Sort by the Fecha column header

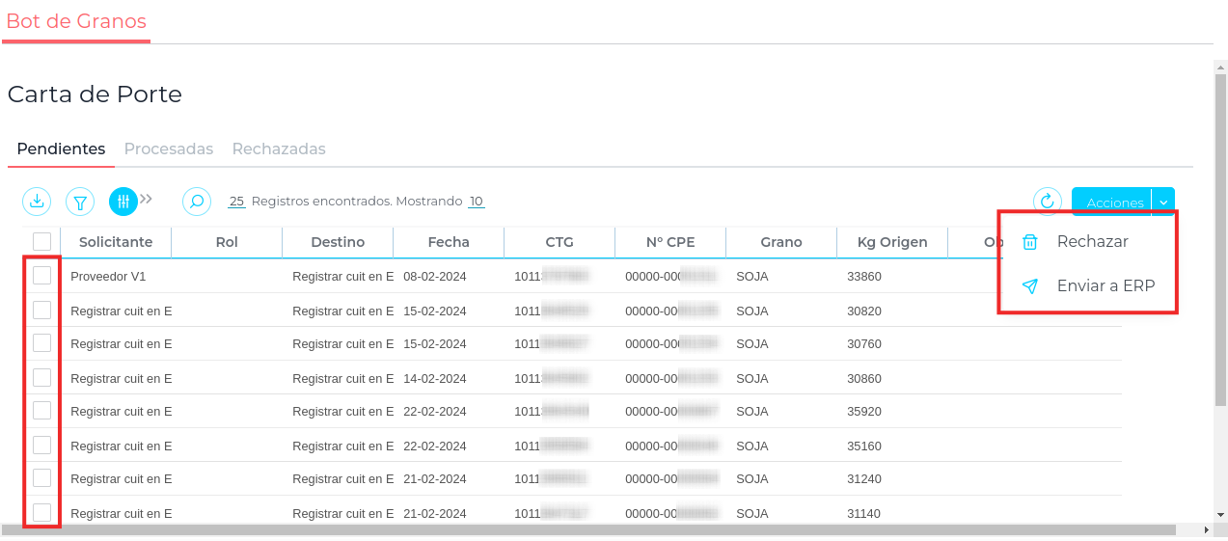[x=449, y=242]
